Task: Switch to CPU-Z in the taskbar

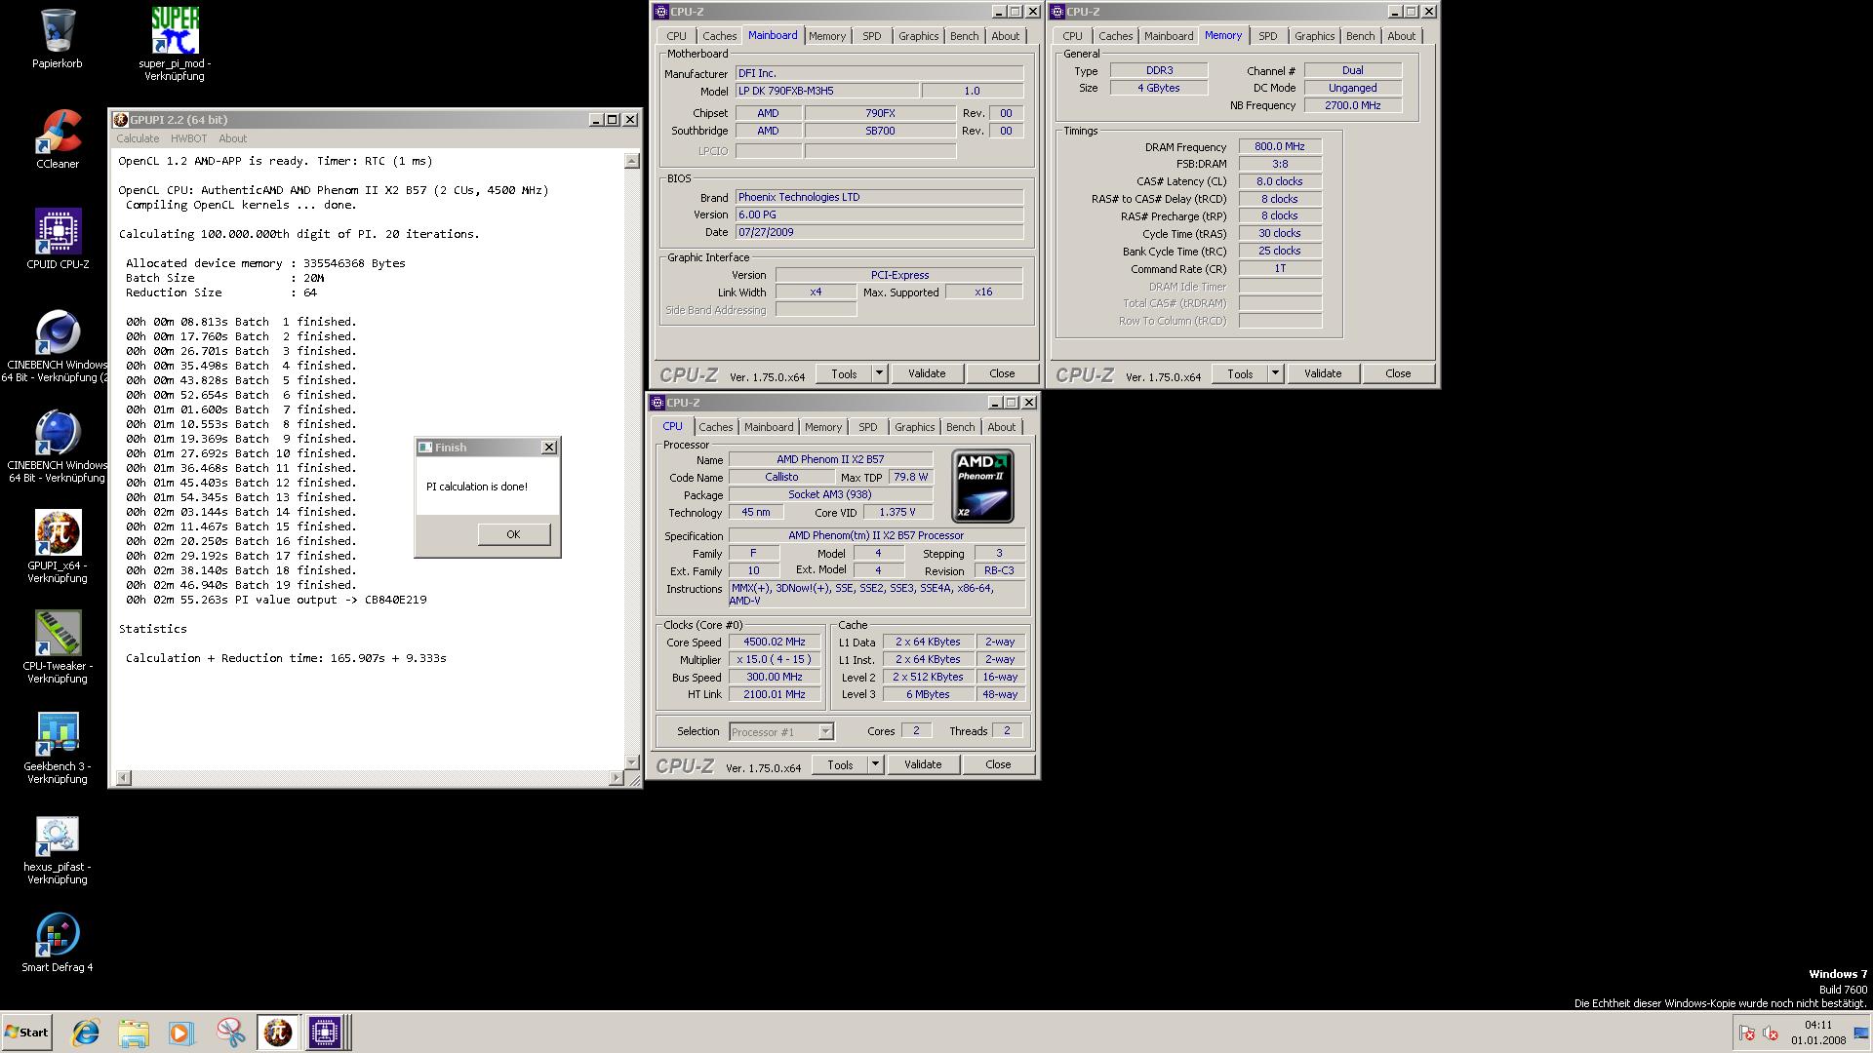Action: point(326,1033)
